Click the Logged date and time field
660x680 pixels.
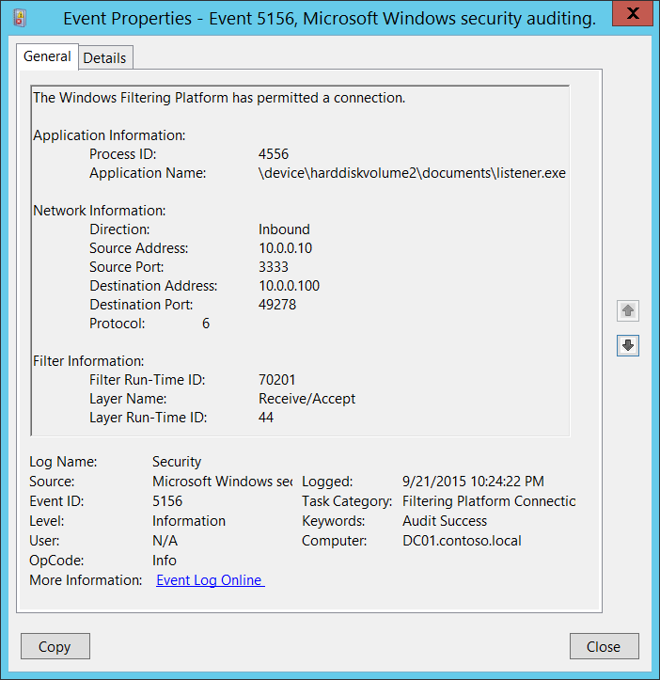pos(472,482)
